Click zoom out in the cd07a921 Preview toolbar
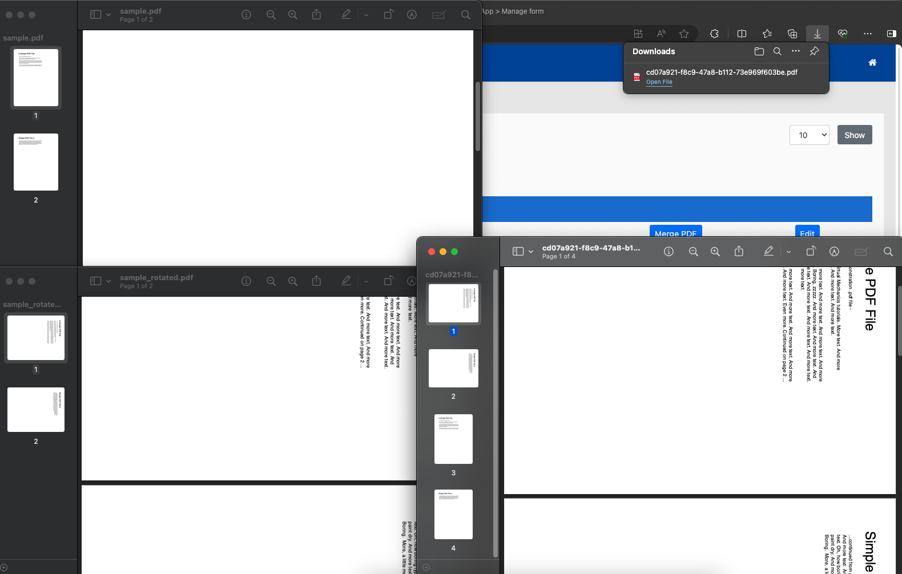This screenshot has height=574, width=902. (x=693, y=252)
